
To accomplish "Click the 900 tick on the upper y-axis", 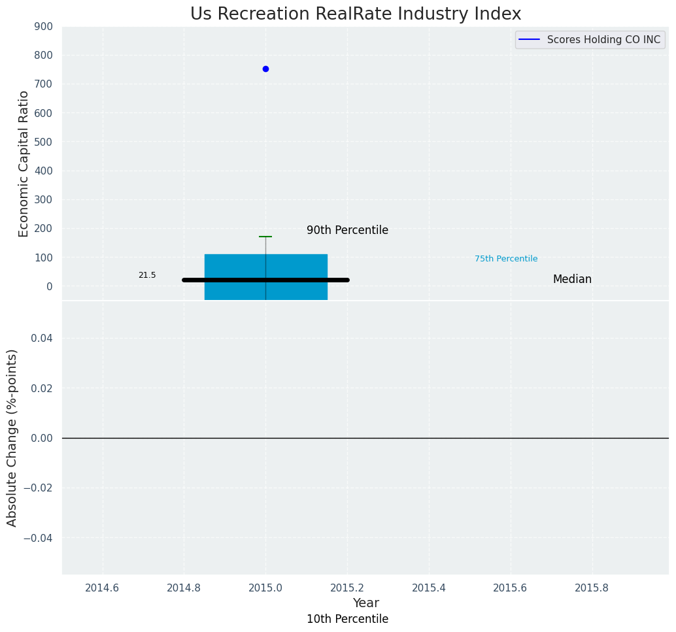I will click(x=44, y=27).
